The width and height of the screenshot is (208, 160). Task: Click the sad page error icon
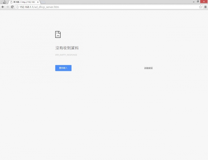tap(58, 34)
